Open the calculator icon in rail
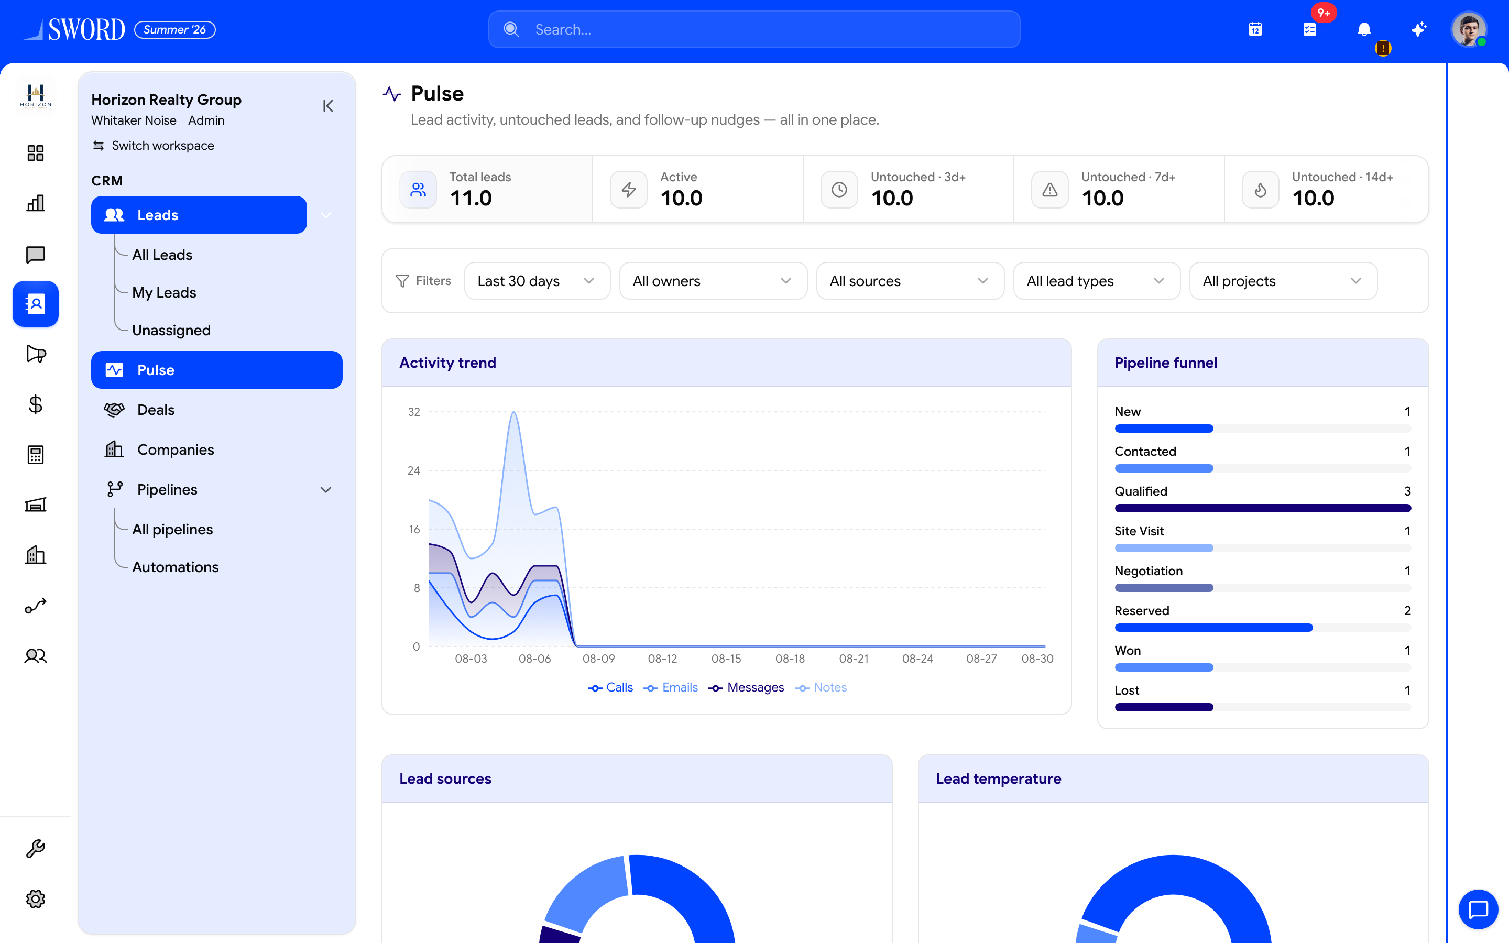 pyautogui.click(x=36, y=455)
